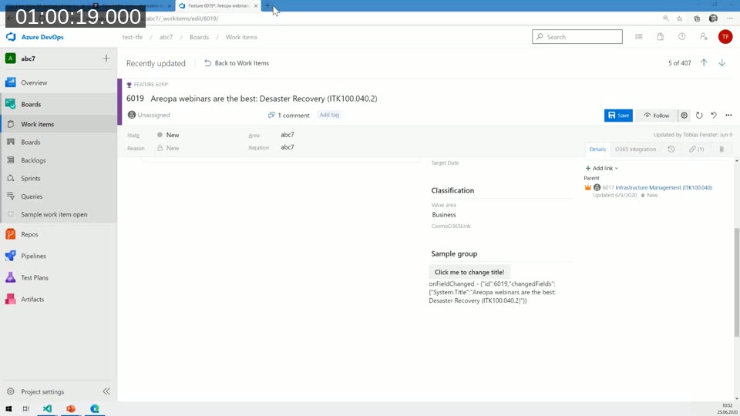
Task: Click Add tag
Action: (329, 115)
